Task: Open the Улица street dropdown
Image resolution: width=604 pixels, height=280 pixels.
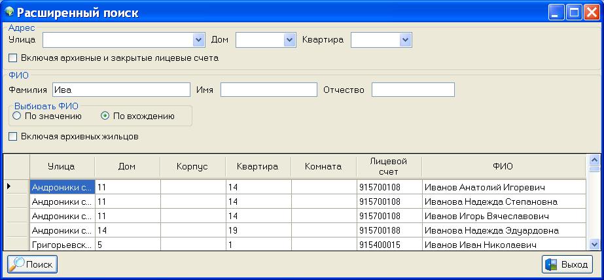Action: [x=199, y=41]
